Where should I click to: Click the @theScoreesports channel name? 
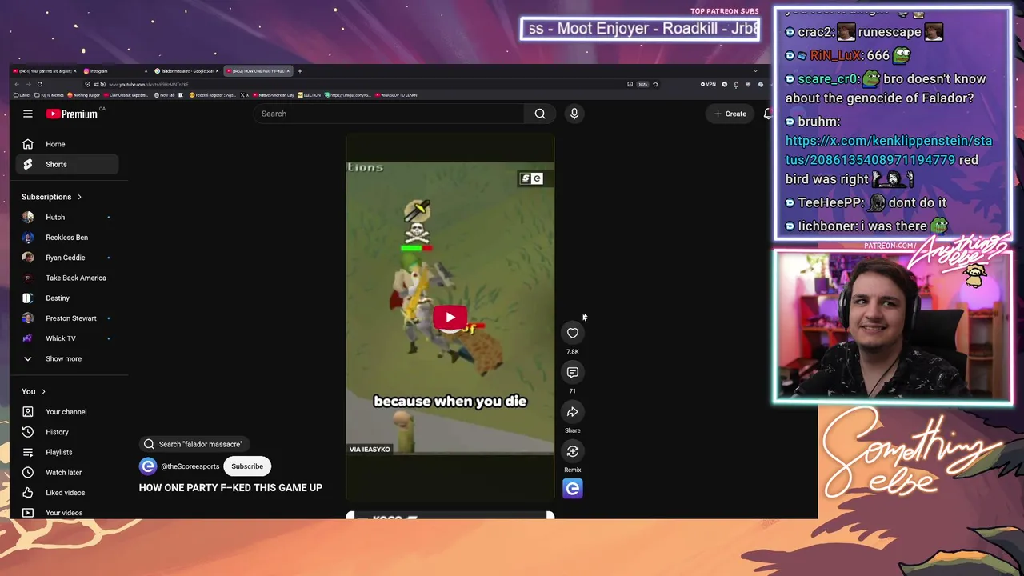click(x=190, y=466)
